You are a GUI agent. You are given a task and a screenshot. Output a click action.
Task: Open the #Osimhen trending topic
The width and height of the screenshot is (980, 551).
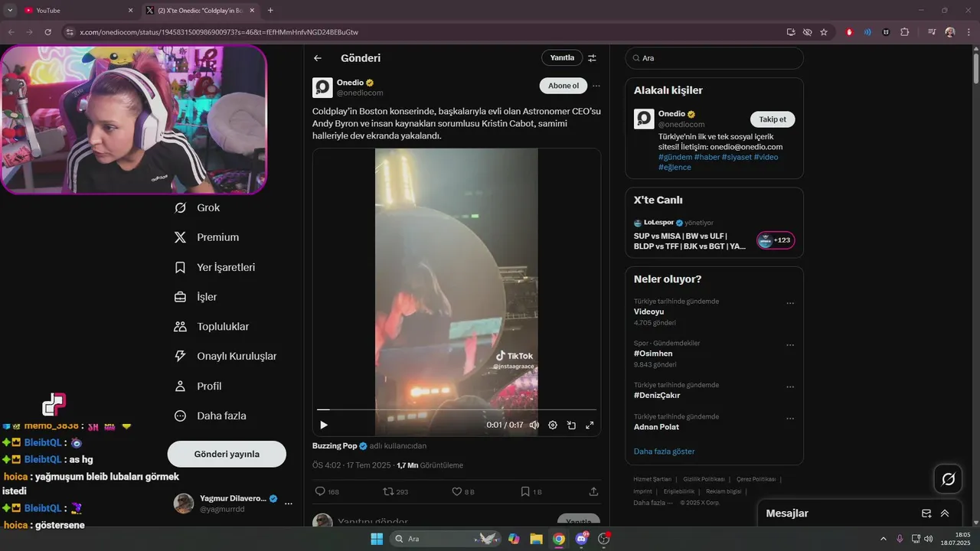coord(653,354)
